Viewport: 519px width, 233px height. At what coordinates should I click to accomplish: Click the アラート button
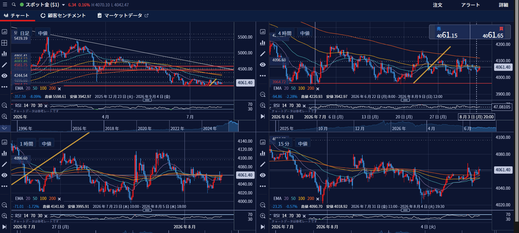[470, 5]
